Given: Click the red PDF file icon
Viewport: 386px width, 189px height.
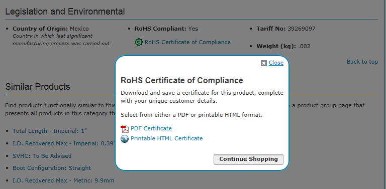Looking at the screenshot, I should click(x=125, y=129).
